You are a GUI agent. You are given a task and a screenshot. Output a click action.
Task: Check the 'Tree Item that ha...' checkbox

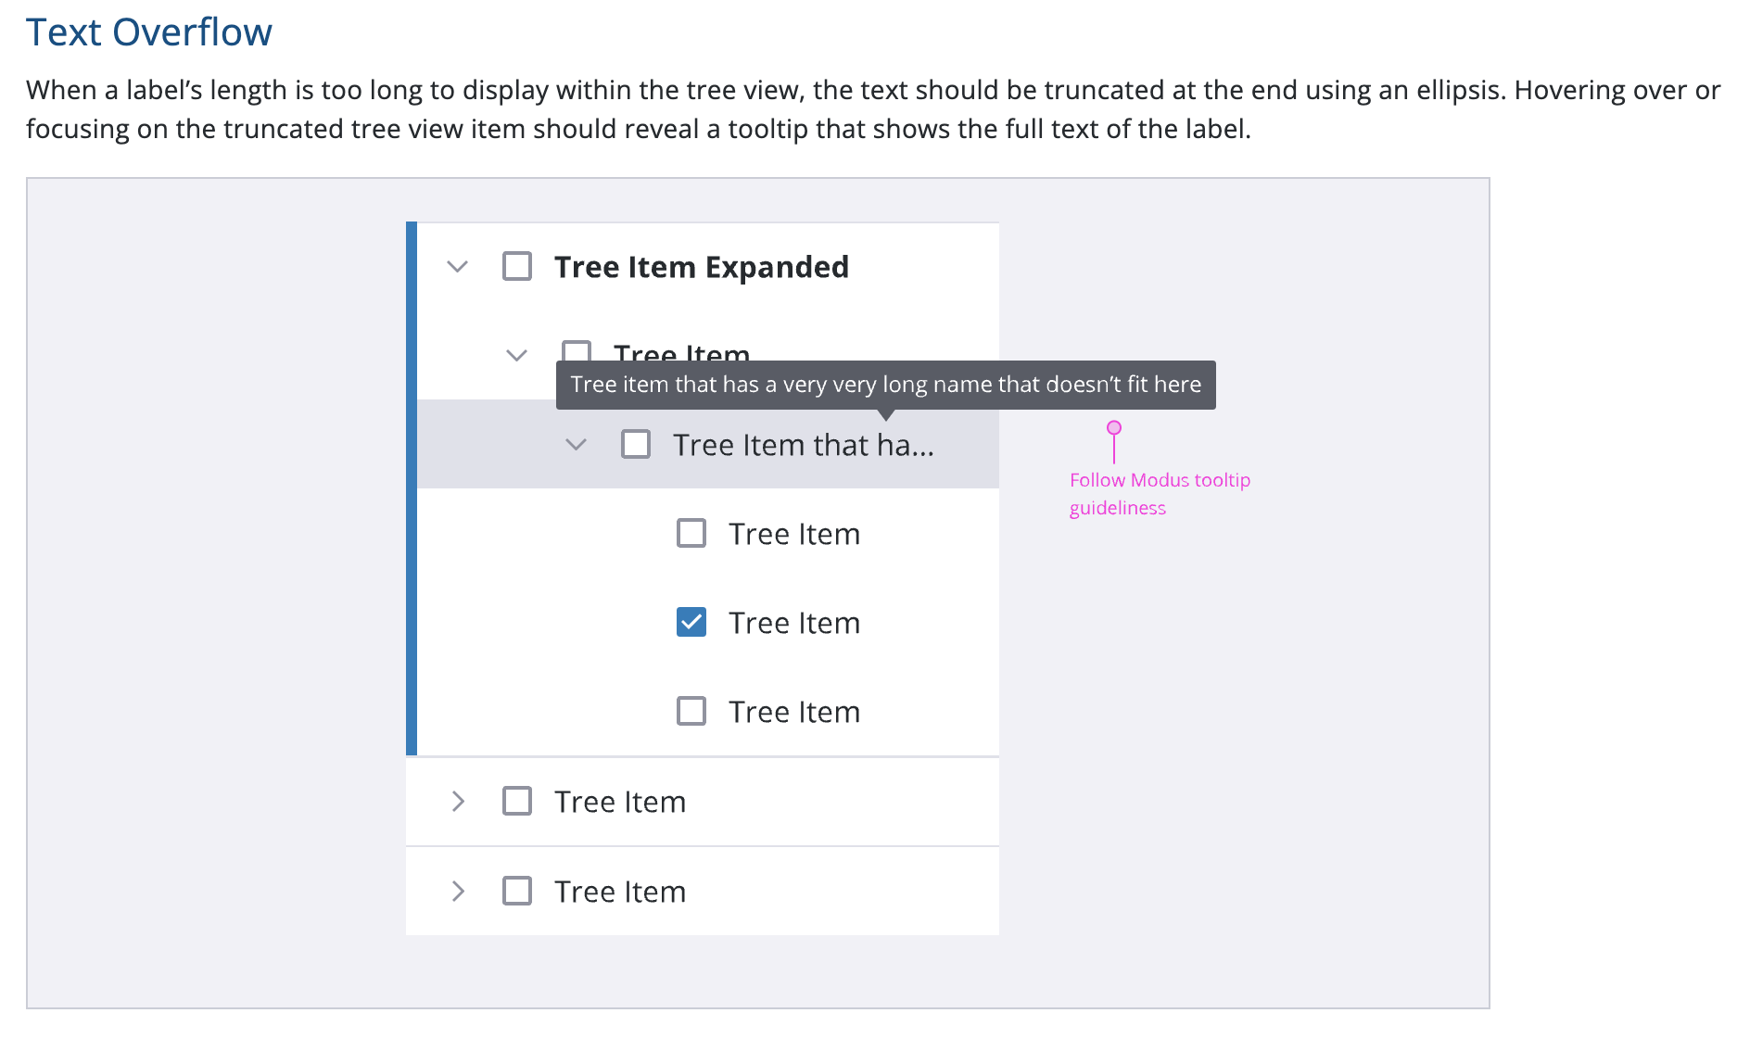[x=636, y=444]
